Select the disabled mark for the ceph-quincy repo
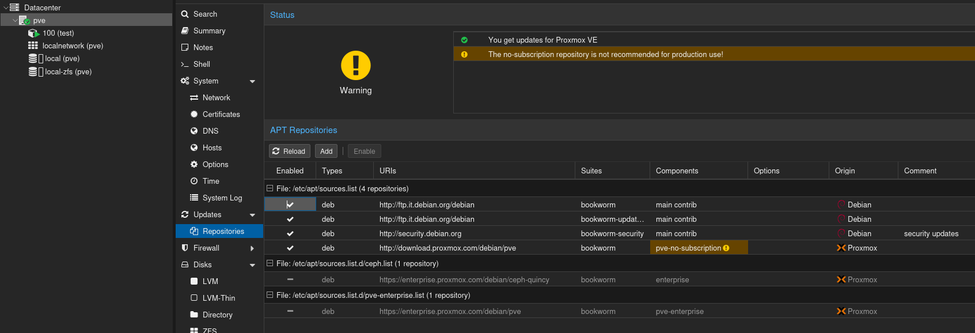The image size is (975, 333). [290, 279]
